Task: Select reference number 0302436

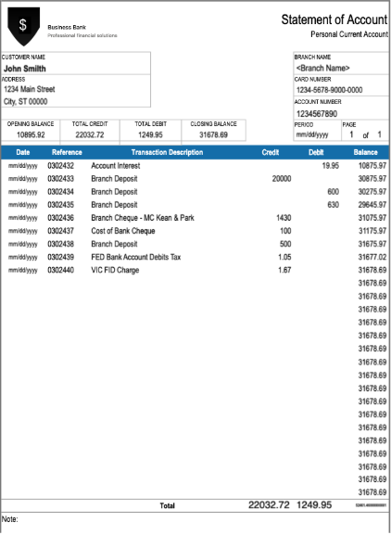Action: (60, 218)
